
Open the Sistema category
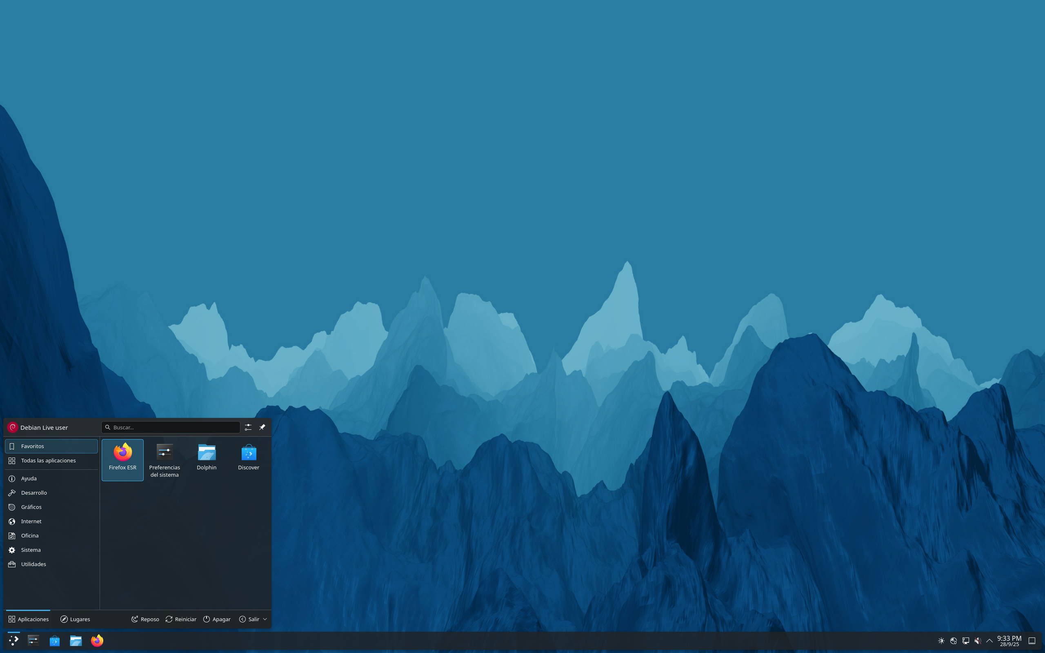tap(51, 549)
